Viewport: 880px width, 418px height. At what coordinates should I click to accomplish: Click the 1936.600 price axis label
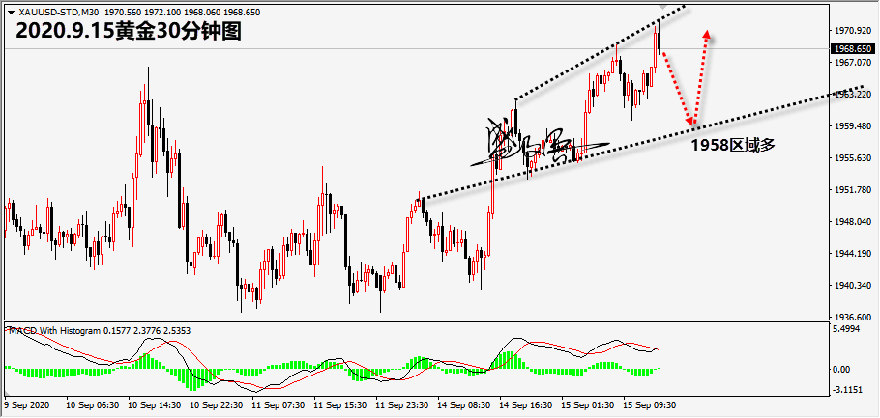[x=853, y=316]
